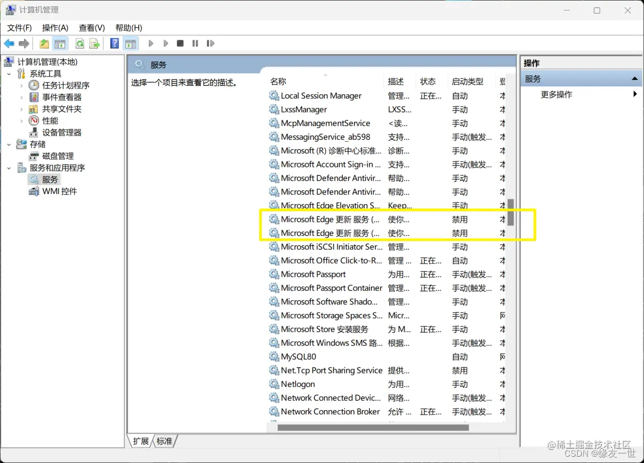The width and height of the screenshot is (644, 463).
Task: Refresh the list with green refresh icon
Action: pos(80,43)
